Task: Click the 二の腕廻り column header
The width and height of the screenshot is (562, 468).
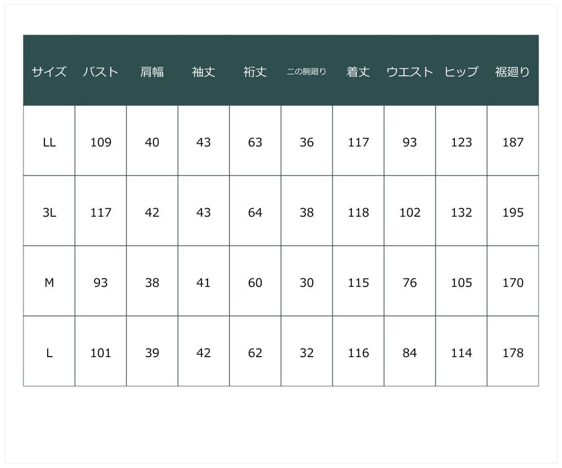Action: click(x=307, y=72)
